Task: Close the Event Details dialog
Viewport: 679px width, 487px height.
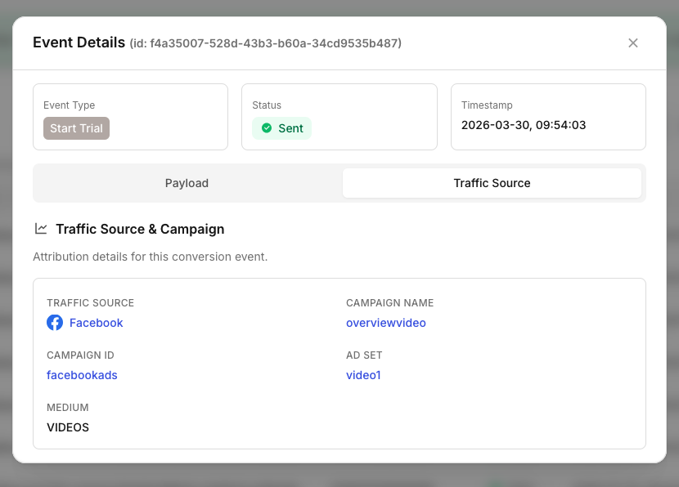Action: [x=632, y=43]
